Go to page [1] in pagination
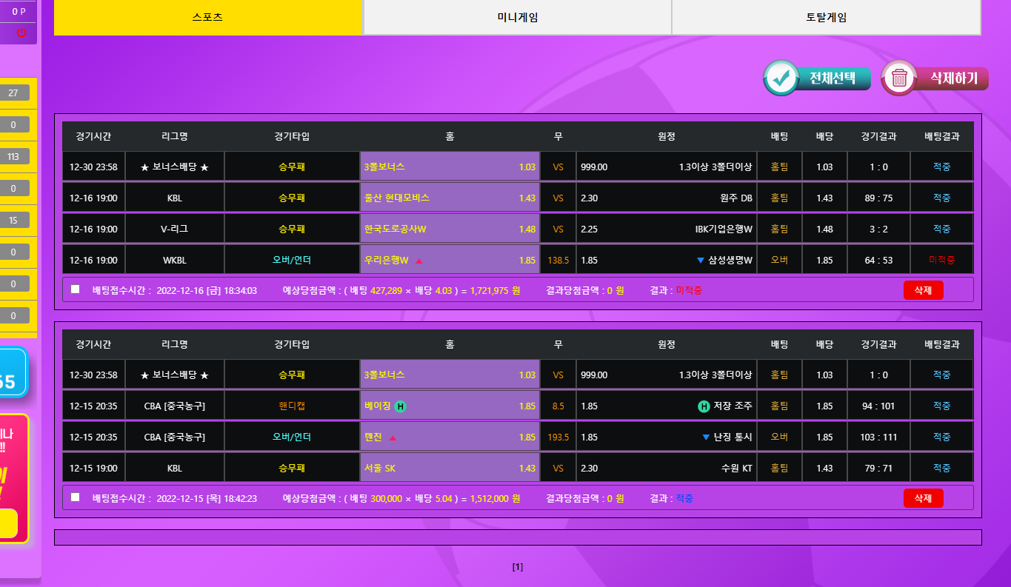 (518, 567)
